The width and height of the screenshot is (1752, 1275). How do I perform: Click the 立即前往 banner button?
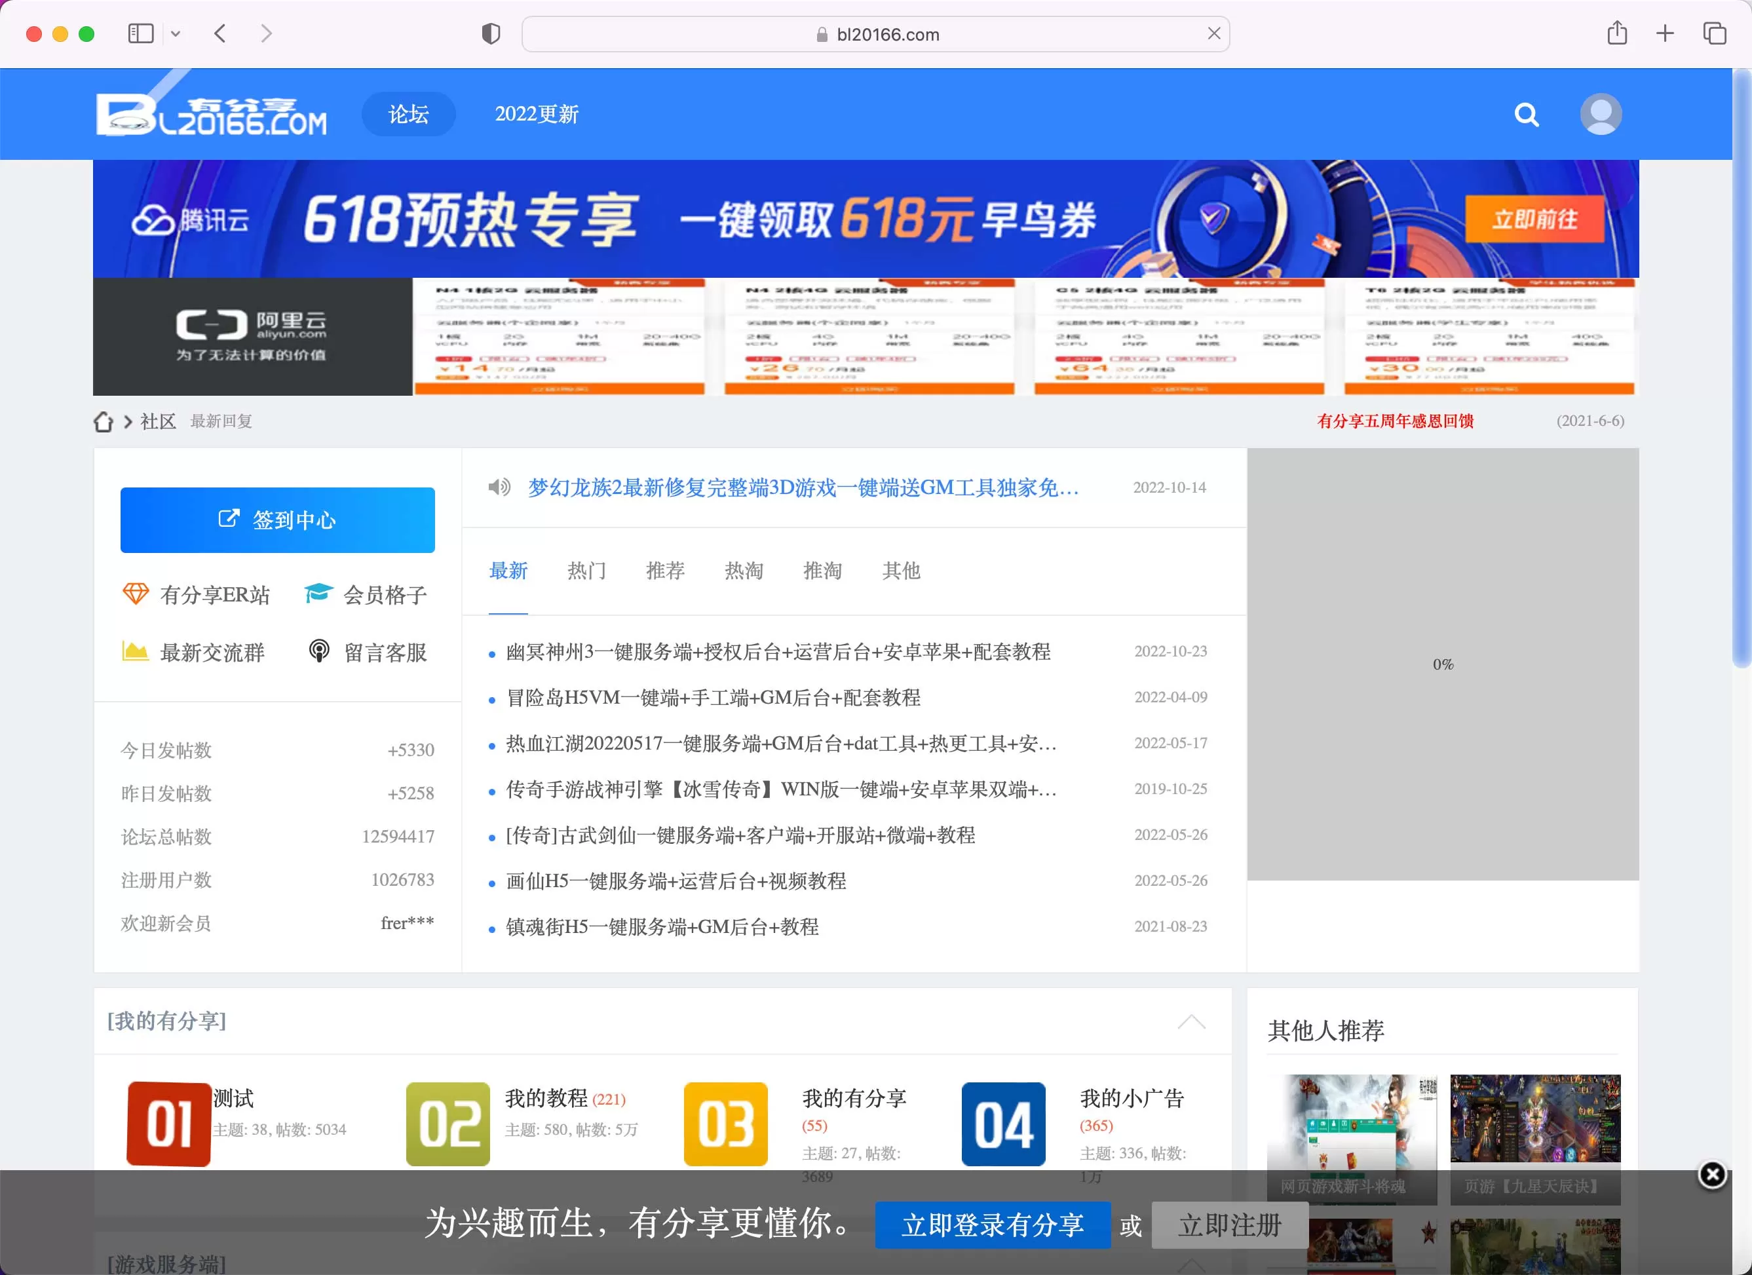pyautogui.click(x=1534, y=219)
